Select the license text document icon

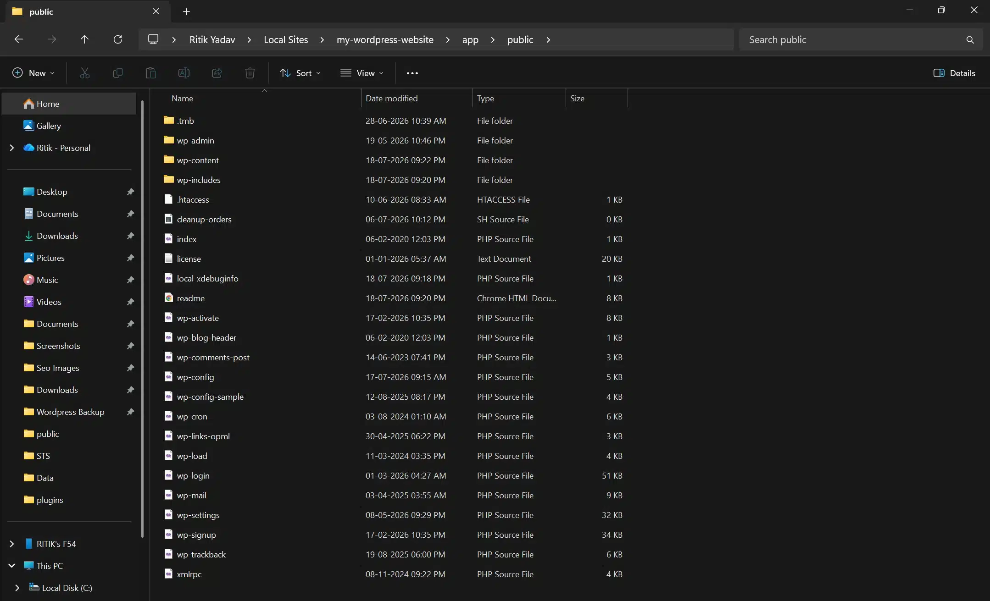coord(169,259)
